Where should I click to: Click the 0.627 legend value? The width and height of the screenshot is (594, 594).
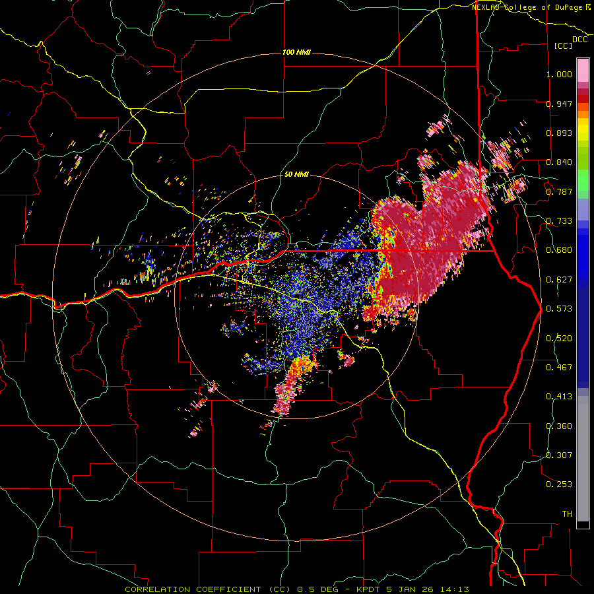coord(559,280)
